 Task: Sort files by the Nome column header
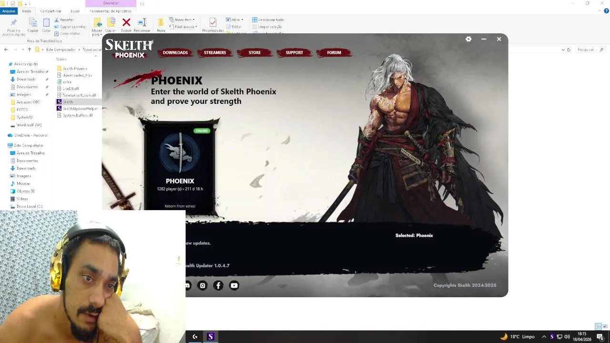[61, 59]
